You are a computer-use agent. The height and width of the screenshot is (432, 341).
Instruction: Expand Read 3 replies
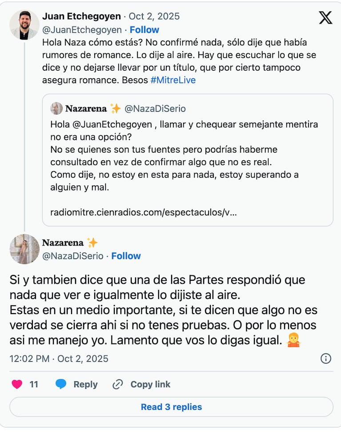[171, 407]
